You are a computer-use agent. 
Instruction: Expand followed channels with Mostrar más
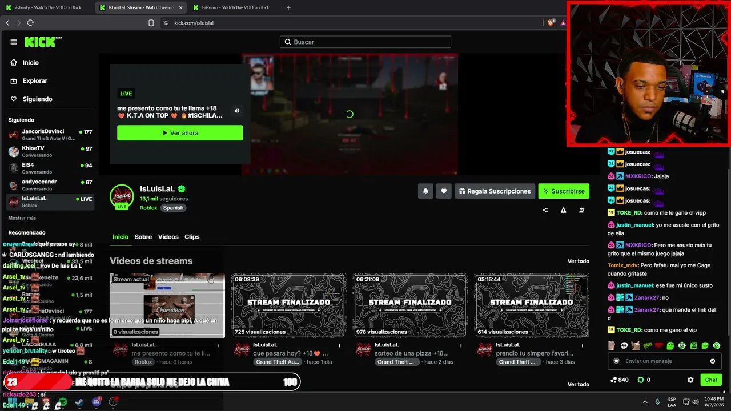click(22, 218)
